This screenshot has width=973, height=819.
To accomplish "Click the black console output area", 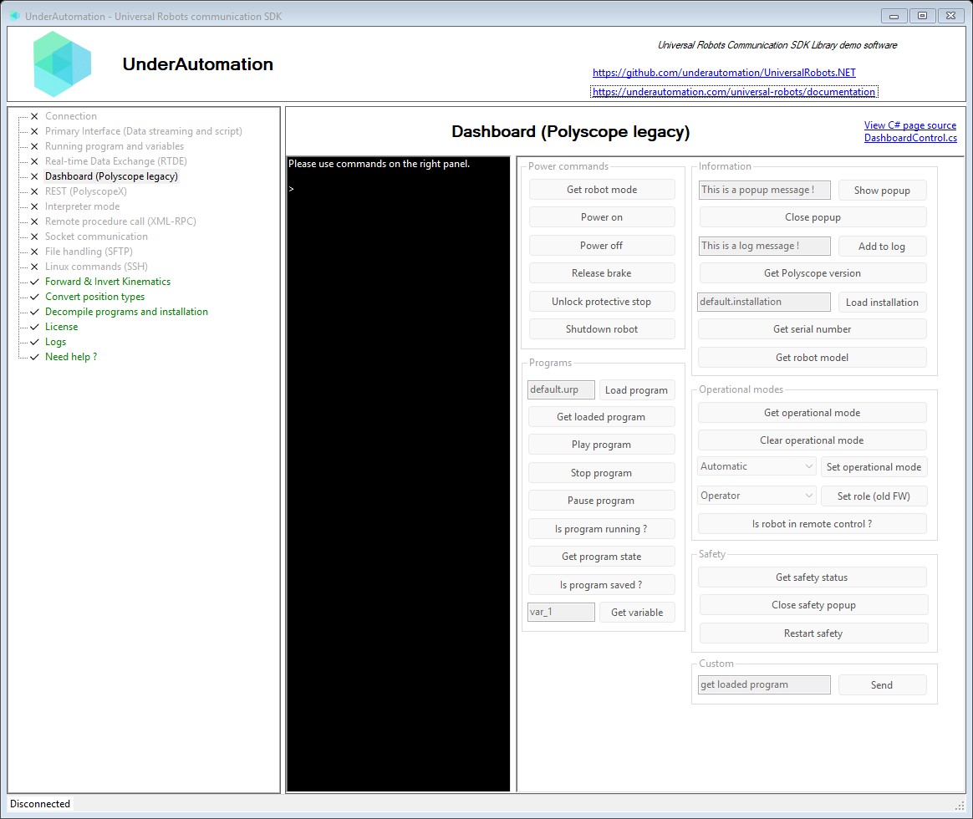I will pos(399,474).
